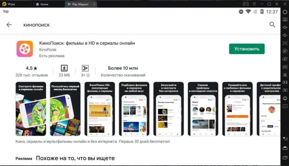Click the KinoPoisk app icon
The height and width of the screenshot is (166, 289).
[25, 49]
